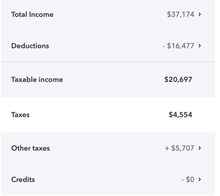Expand the Total Income chevron arrow

[200, 14]
